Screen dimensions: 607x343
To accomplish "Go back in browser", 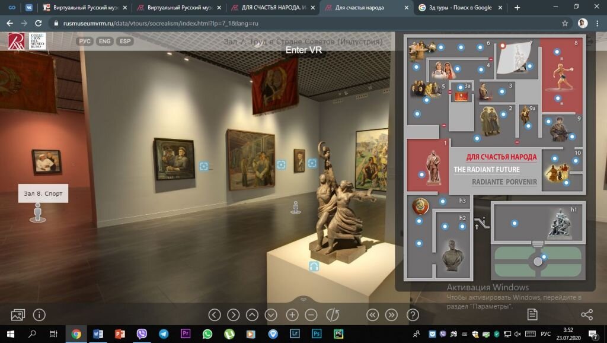I will (x=9, y=23).
